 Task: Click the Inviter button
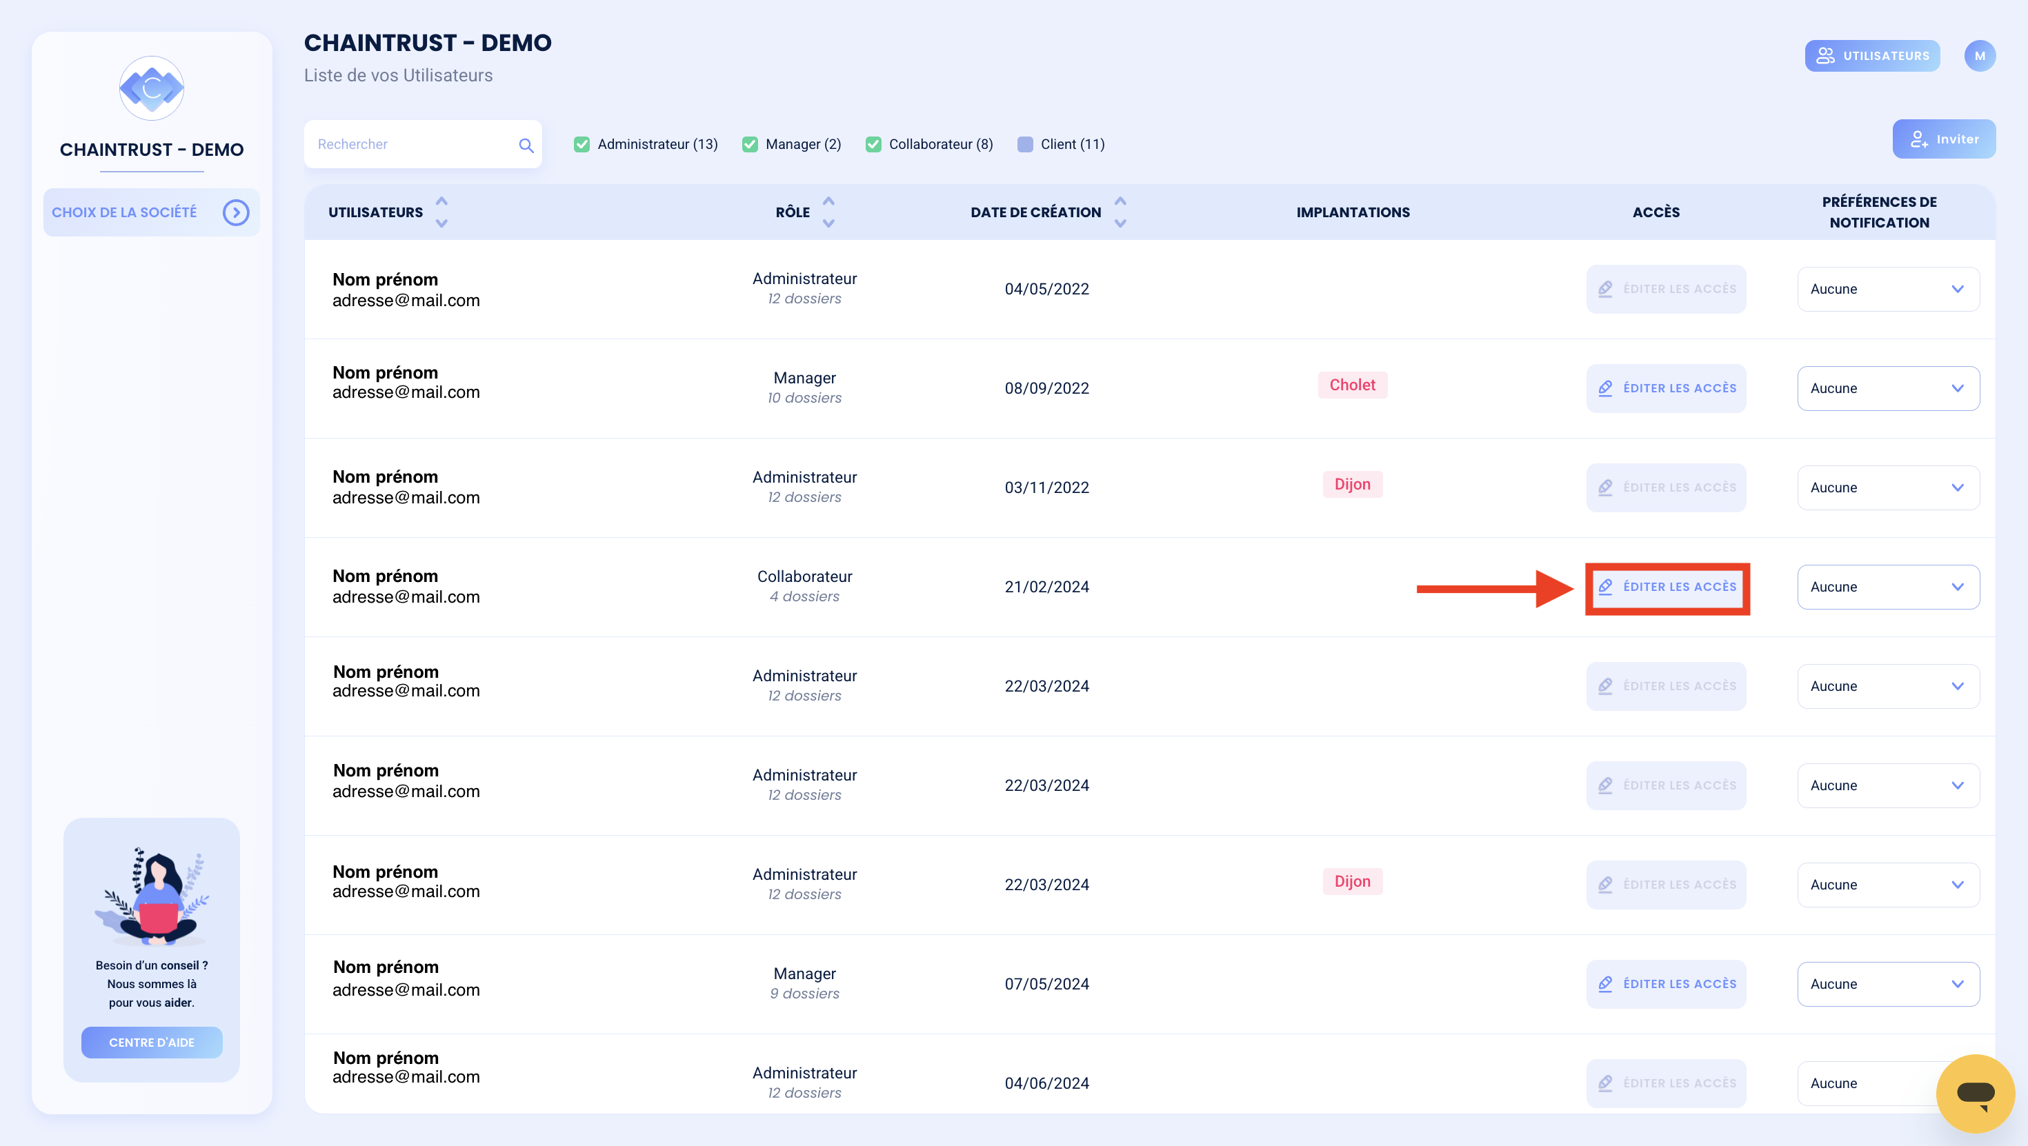tap(1944, 139)
